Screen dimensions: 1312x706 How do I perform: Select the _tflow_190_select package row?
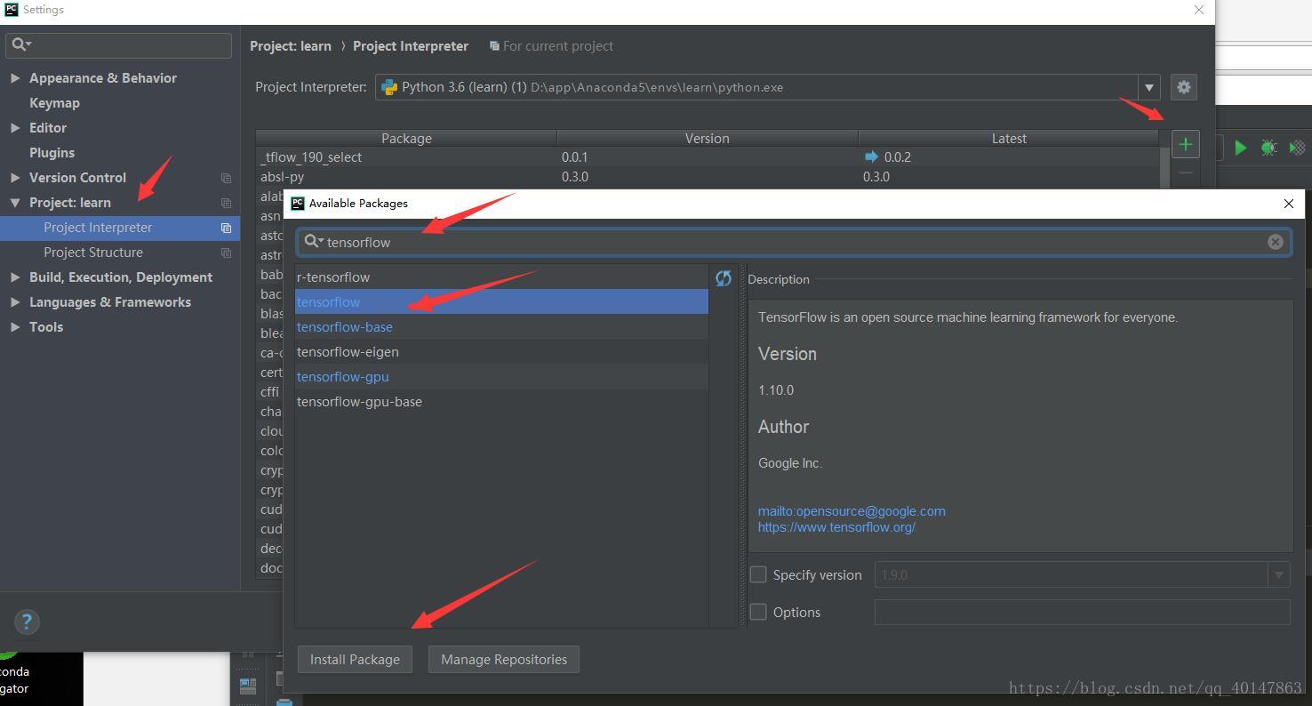point(708,157)
